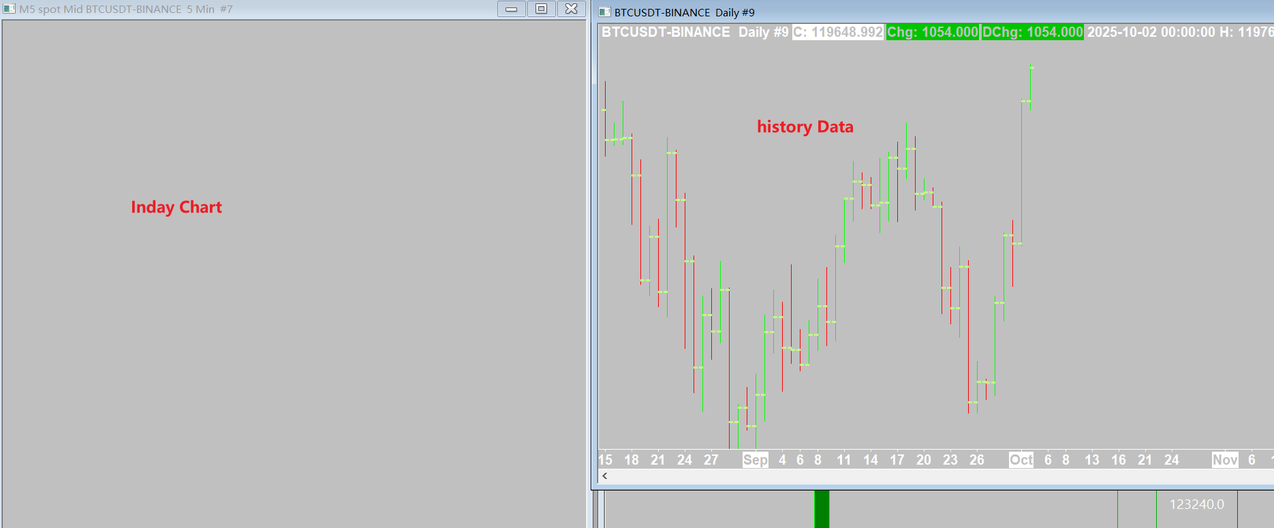This screenshot has width=1274, height=528.
Task: Click the 15 date label on the time axis
Action: coord(605,460)
